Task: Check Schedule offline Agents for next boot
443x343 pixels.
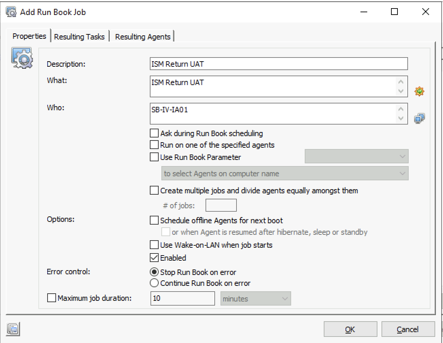Action: click(154, 220)
